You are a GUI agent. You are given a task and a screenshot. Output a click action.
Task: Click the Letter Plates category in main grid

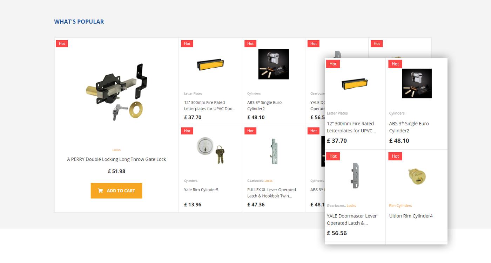[x=193, y=94]
